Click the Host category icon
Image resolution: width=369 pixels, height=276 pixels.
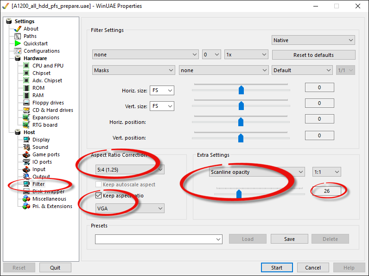pos(18,132)
